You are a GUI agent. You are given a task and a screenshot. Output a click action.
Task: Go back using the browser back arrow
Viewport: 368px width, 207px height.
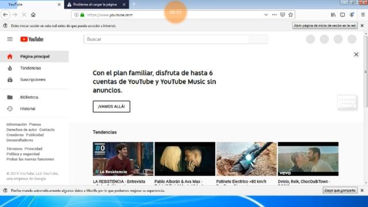[x=5, y=15]
